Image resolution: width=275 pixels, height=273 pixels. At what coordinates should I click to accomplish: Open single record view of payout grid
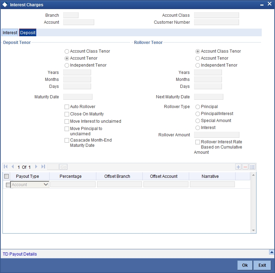pyautogui.click(x=252, y=167)
